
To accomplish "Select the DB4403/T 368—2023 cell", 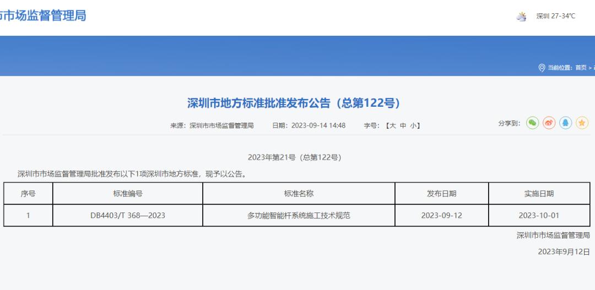I will [128, 215].
